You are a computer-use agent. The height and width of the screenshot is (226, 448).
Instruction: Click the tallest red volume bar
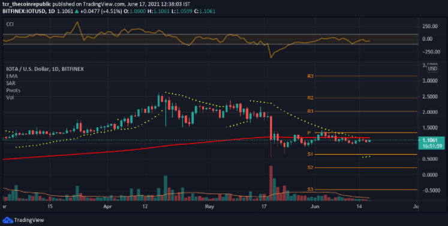271,183
